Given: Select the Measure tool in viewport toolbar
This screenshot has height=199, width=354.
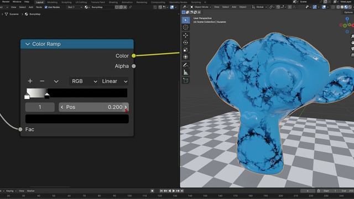Looking at the screenshot, I should pos(186,72).
